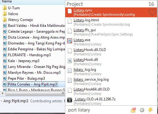
Task: Click the Listary.exe application icon
Action: (70, 41)
